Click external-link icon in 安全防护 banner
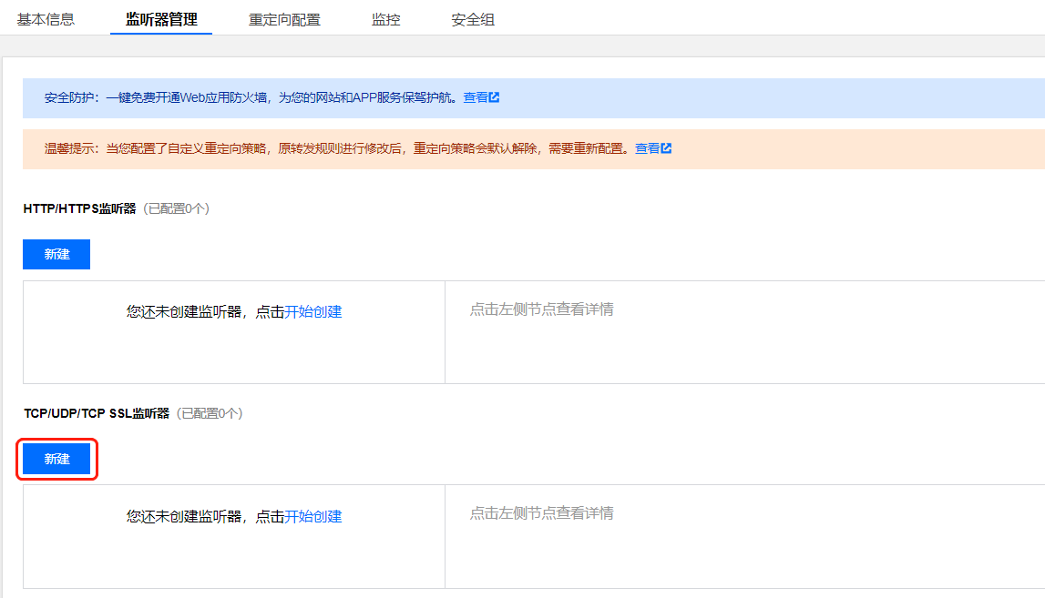 [x=494, y=97]
